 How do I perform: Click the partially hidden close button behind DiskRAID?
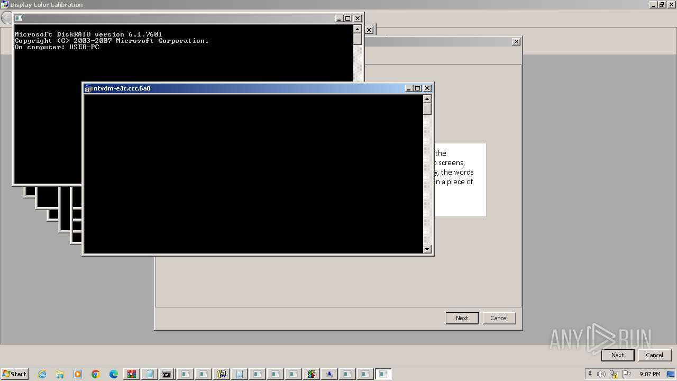(x=369, y=30)
